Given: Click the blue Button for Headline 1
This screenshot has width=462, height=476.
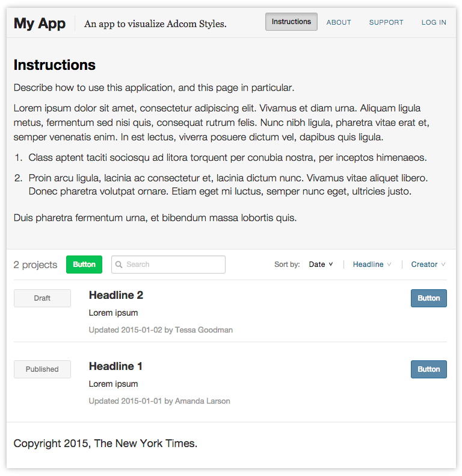Looking at the screenshot, I should point(429,369).
